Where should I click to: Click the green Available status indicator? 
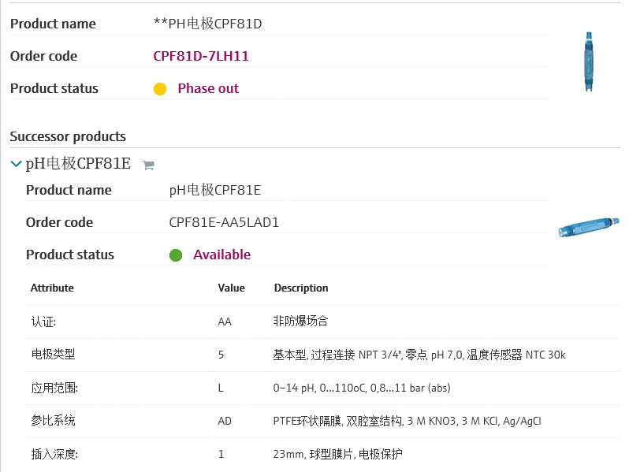pos(176,255)
